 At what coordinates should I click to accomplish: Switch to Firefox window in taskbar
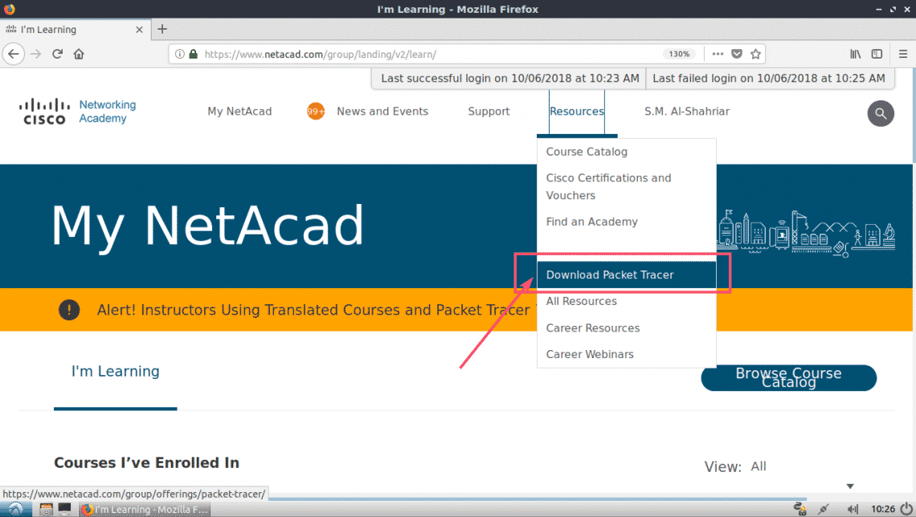click(145, 510)
